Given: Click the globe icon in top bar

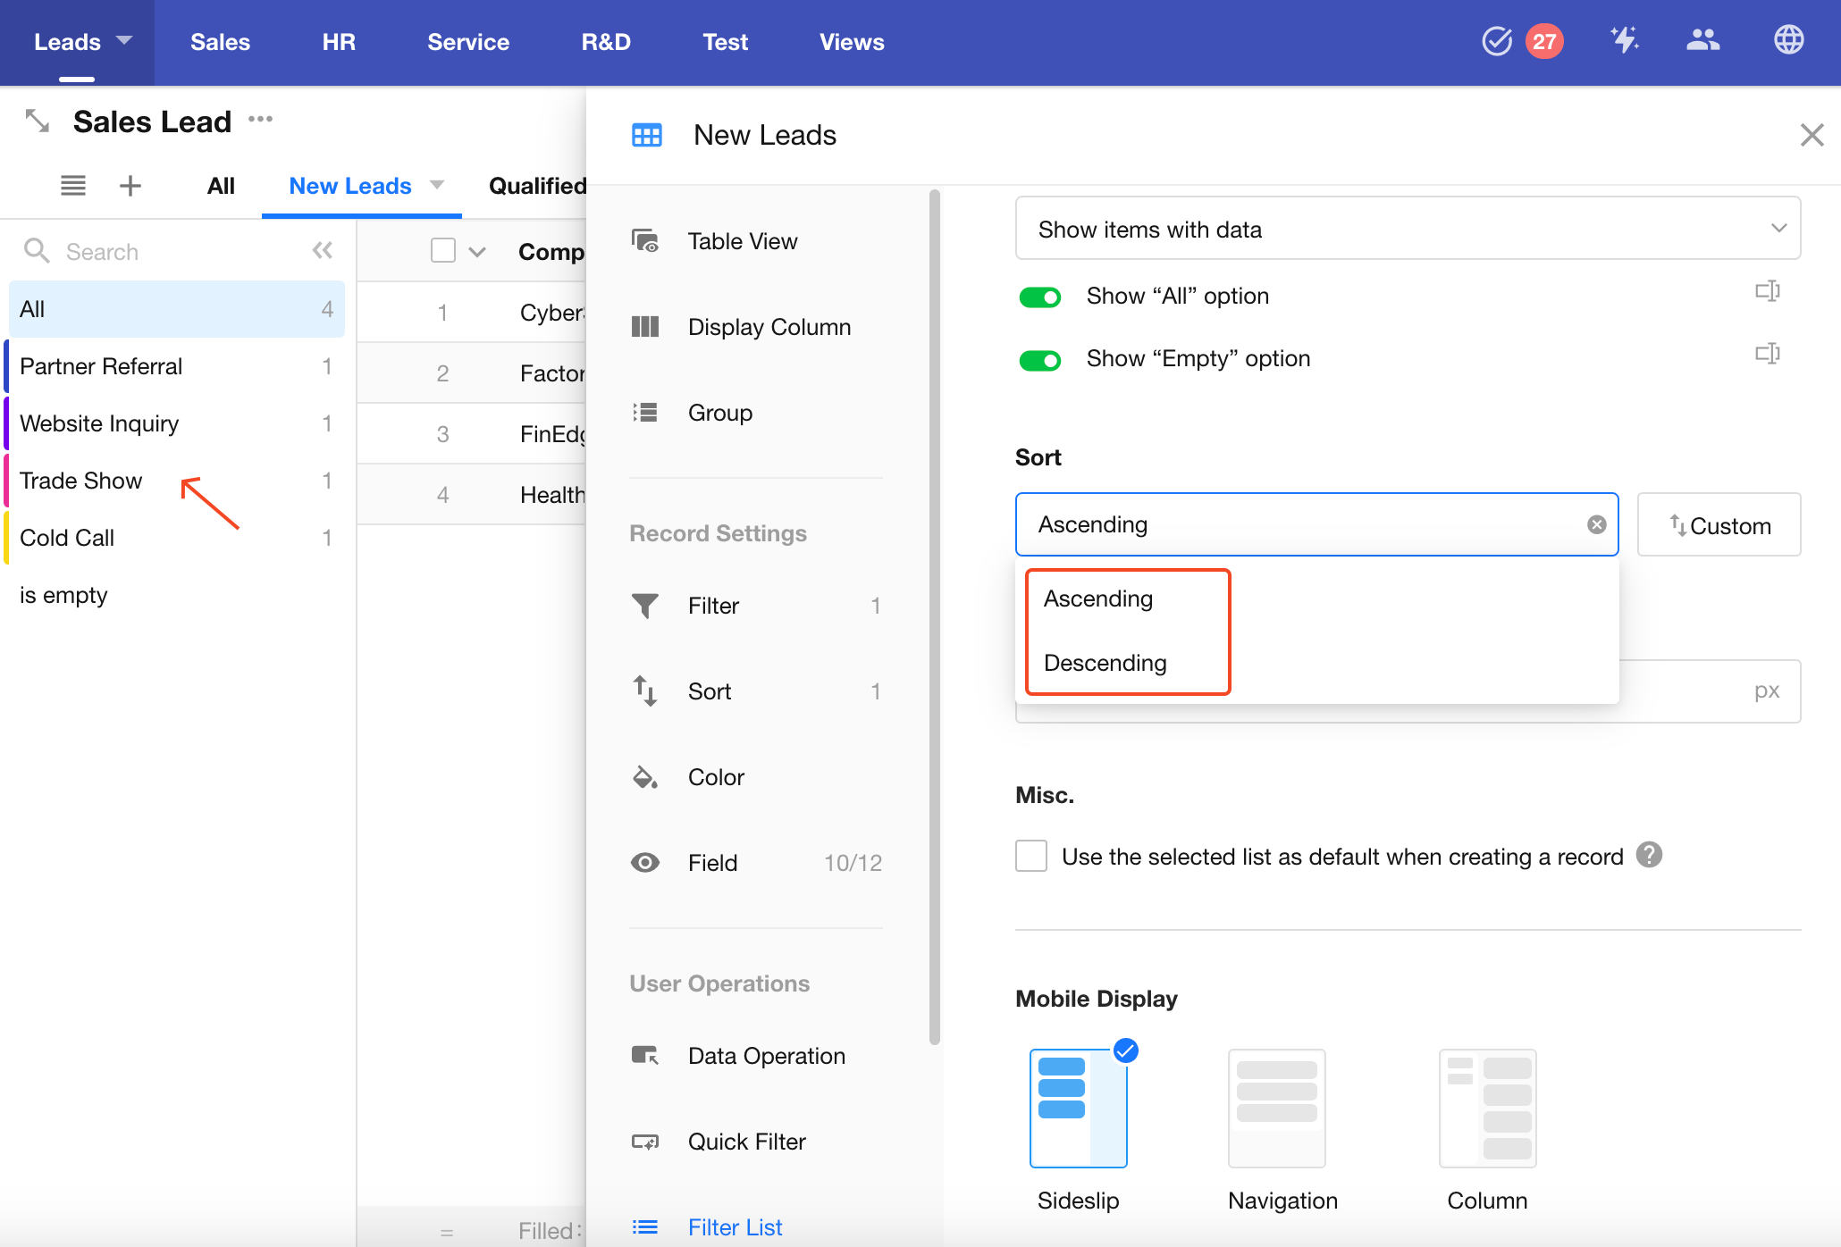Looking at the screenshot, I should 1788,40.
